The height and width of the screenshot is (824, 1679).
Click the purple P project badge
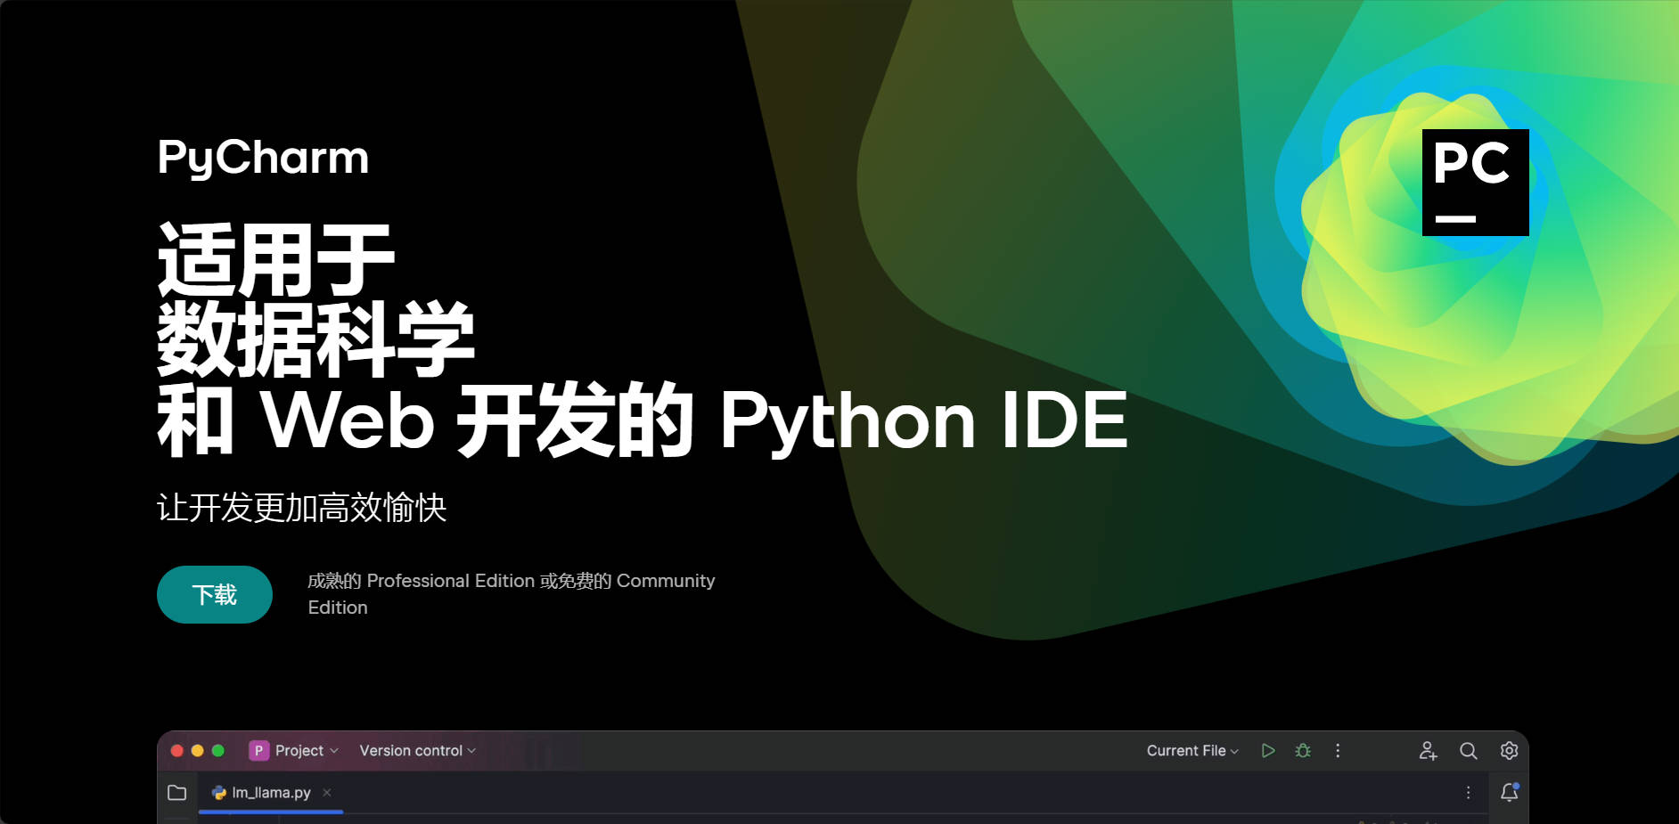coord(258,751)
